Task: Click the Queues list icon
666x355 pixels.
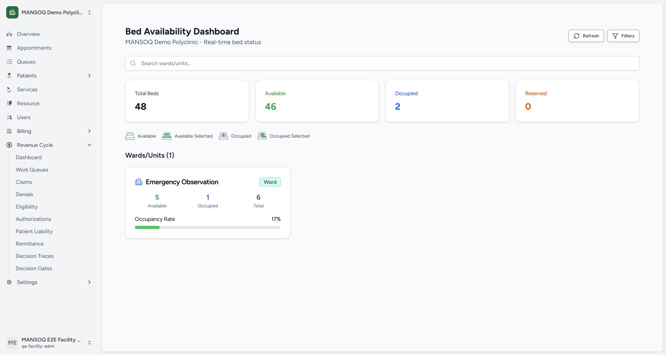Action: click(x=9, y=62)
